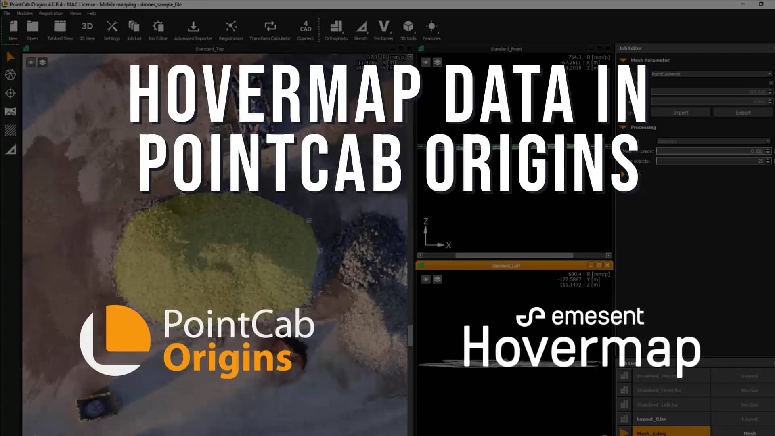This screenshot has height=436, width=775.
Task: Increase Mesh accuracy using the stepper arrows
Action: click(766, 149)
